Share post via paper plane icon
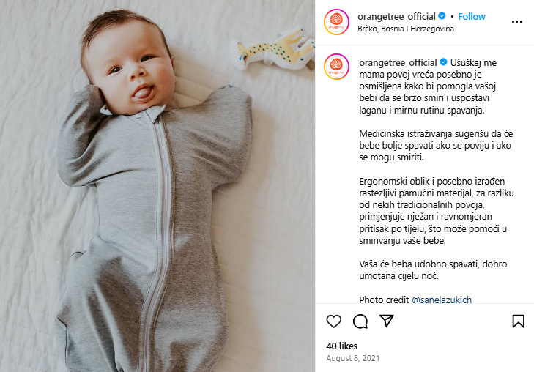The image size is (534, 372). pyautogui.click(x=387, y=321)
